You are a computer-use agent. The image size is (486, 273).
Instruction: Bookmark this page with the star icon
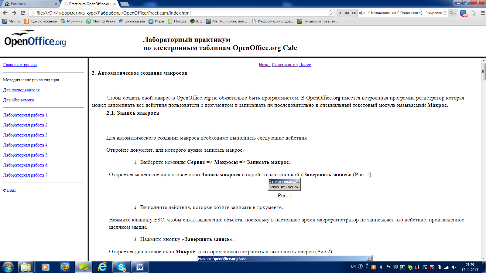[x=330, y=13]
